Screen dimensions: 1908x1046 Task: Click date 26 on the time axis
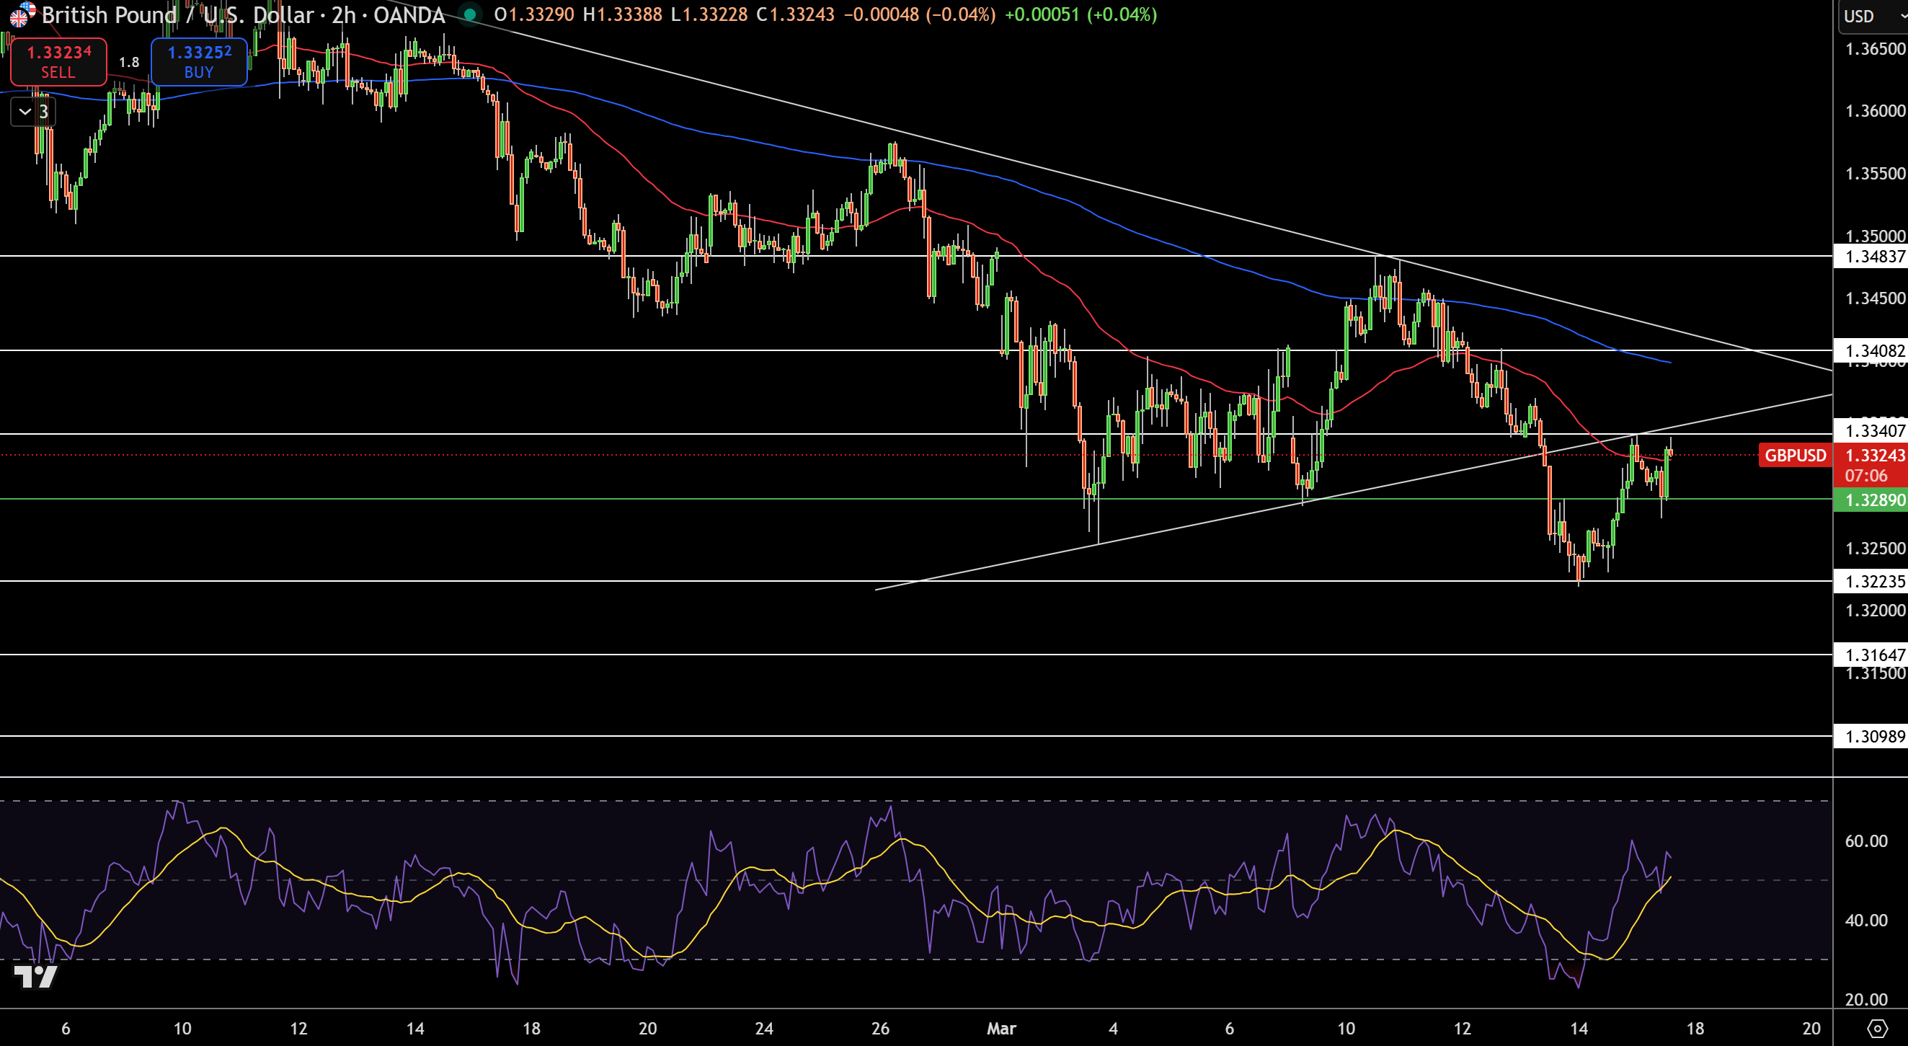coord(880,1028)
